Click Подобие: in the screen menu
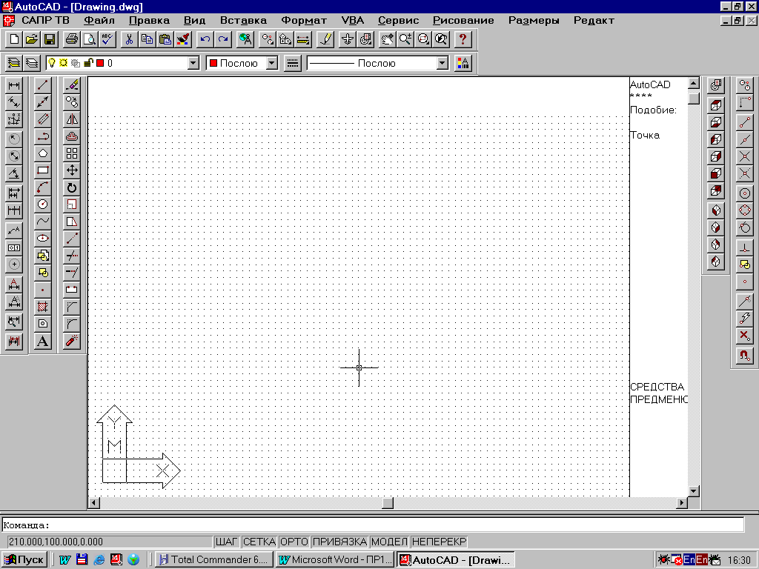 [x=653, y=110]
